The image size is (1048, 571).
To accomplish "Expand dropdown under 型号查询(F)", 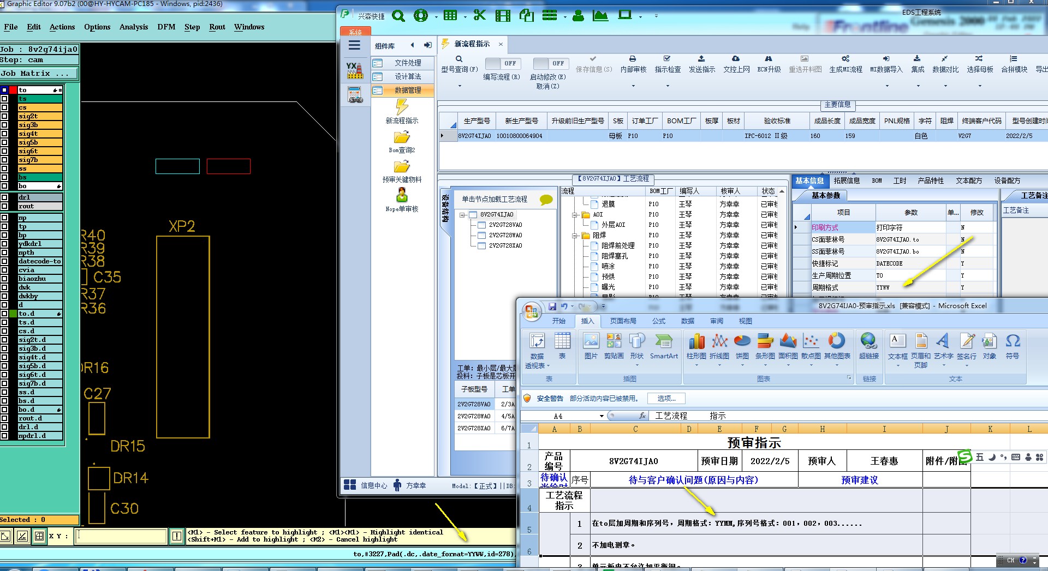I will pos(460,86).
